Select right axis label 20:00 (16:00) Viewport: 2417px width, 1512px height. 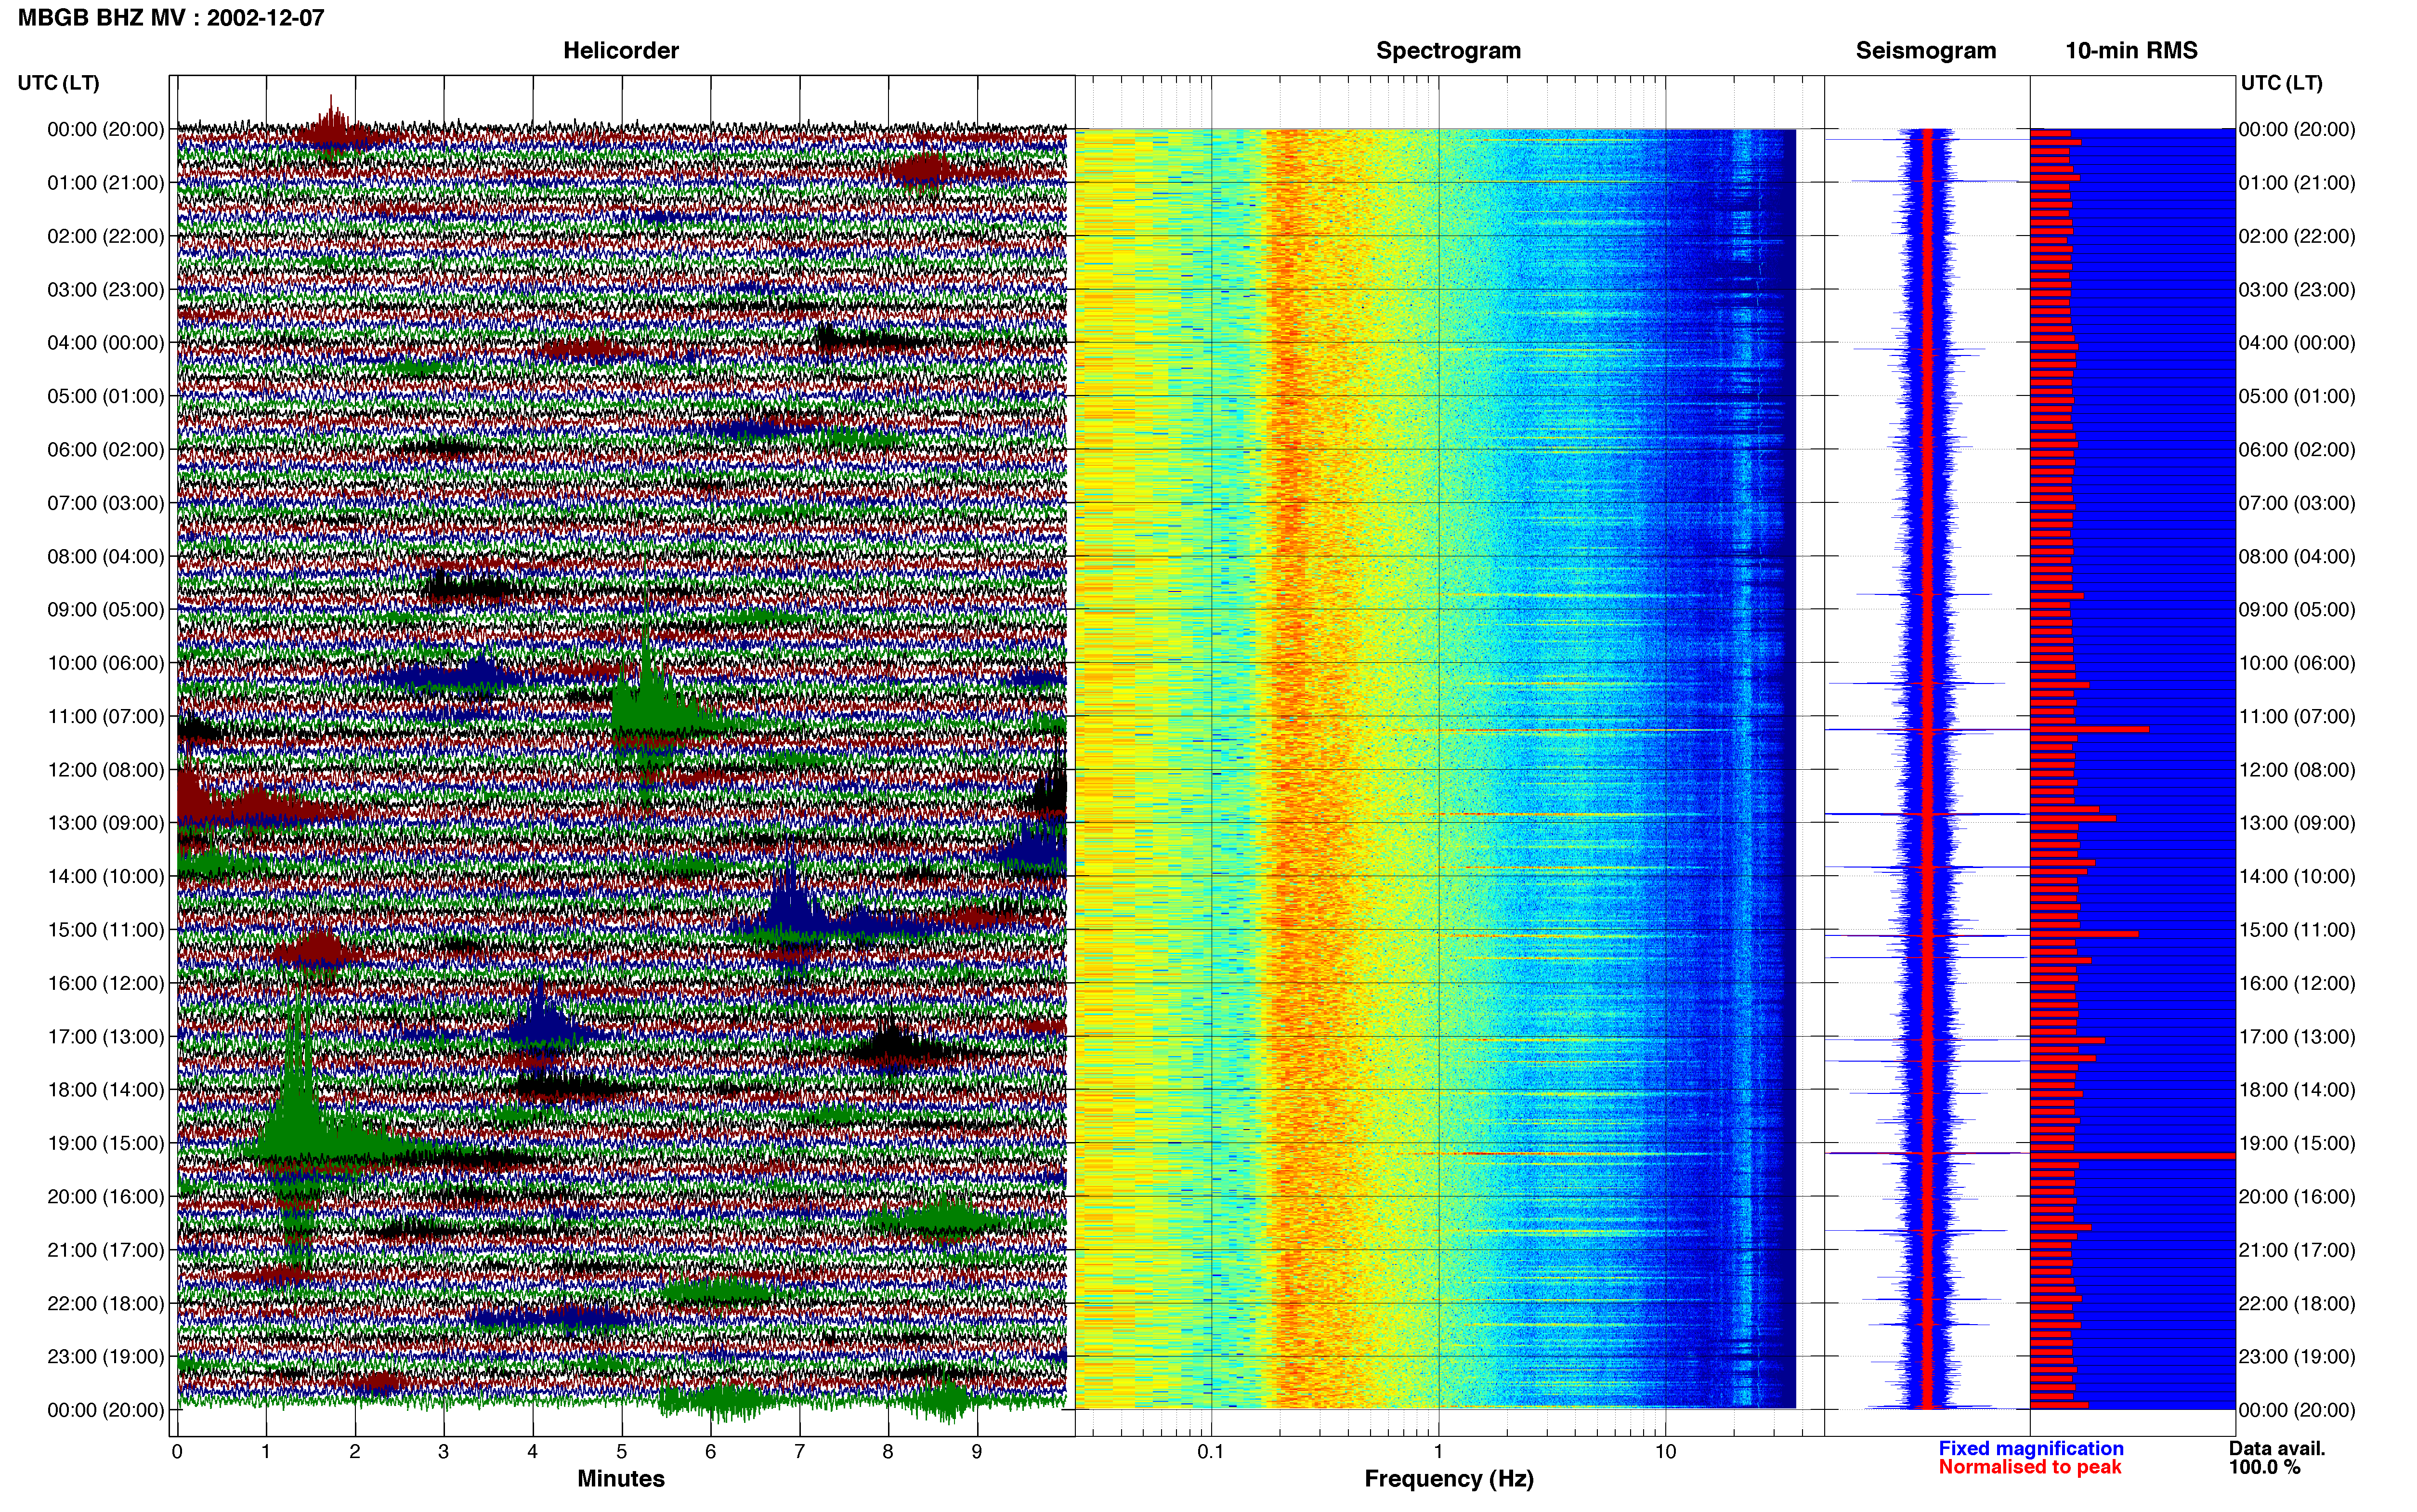2297,1197
